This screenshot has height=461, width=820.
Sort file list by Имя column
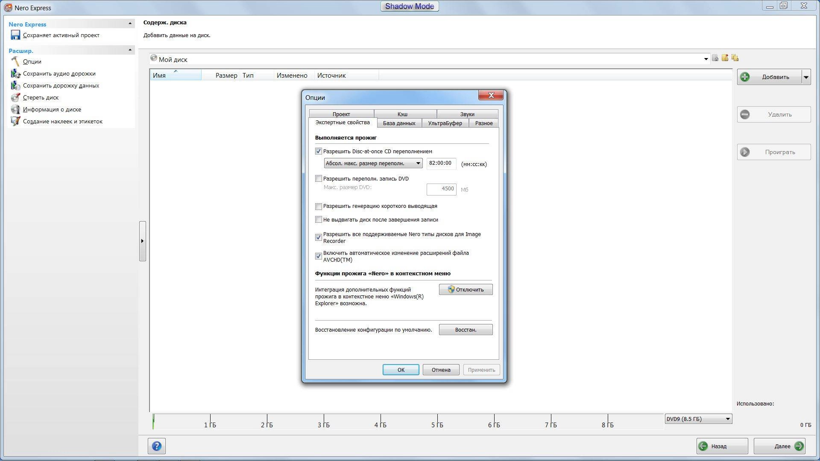176,75
